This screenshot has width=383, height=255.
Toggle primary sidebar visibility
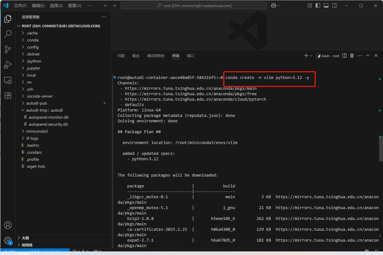318,5
